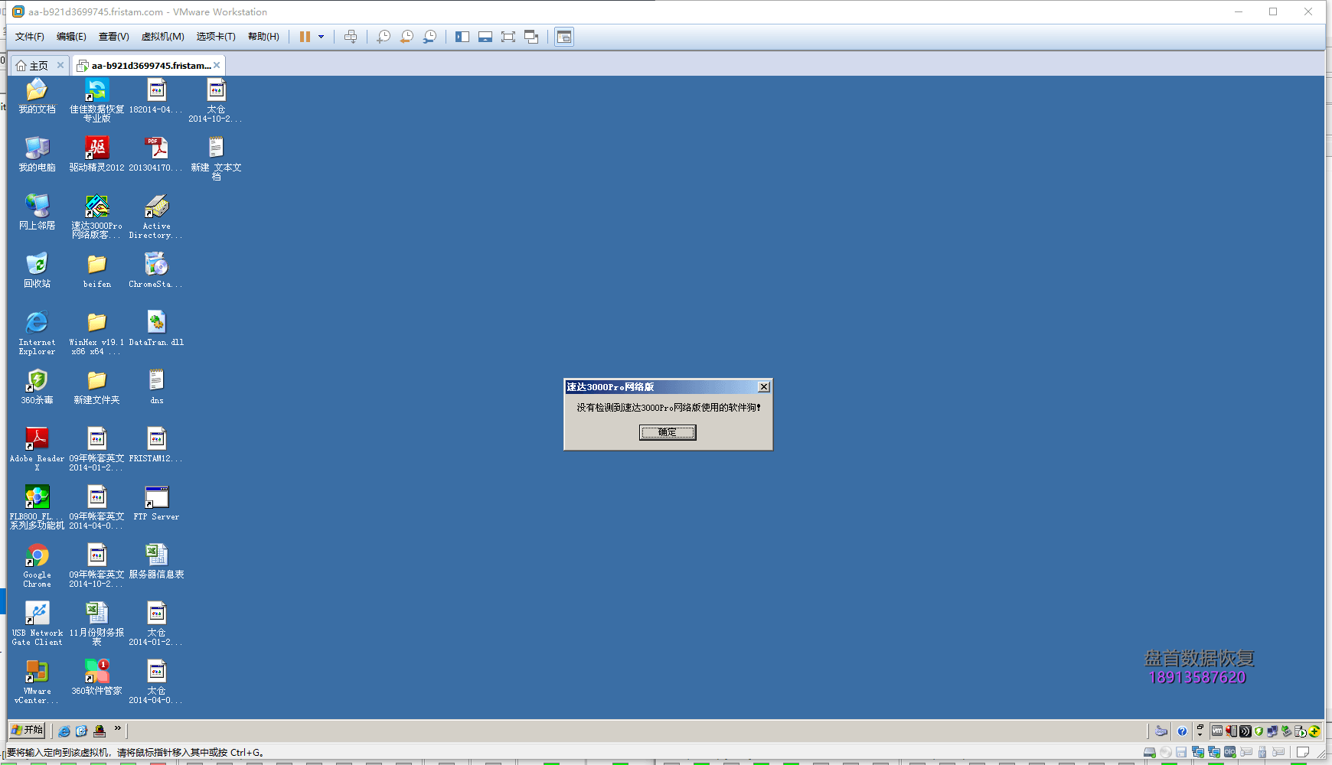The width and height of the screenshot is (1332, 765).
Task: Open the language bar keyboard icon
Action: [1161, 731]
